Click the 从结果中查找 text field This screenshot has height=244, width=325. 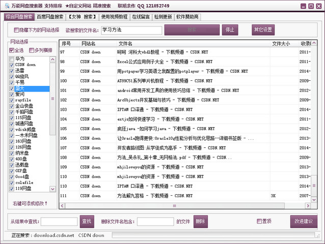[x=59, y=222]
